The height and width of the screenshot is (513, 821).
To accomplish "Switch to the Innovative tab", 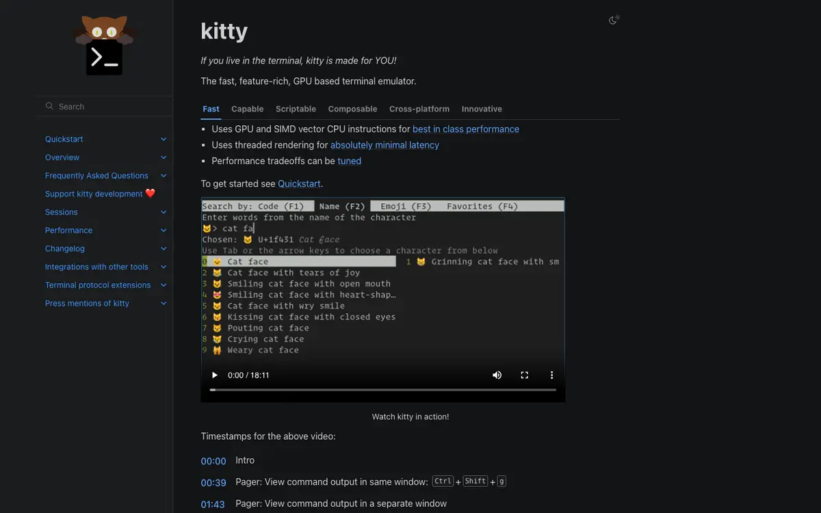I will coord(482,109).
